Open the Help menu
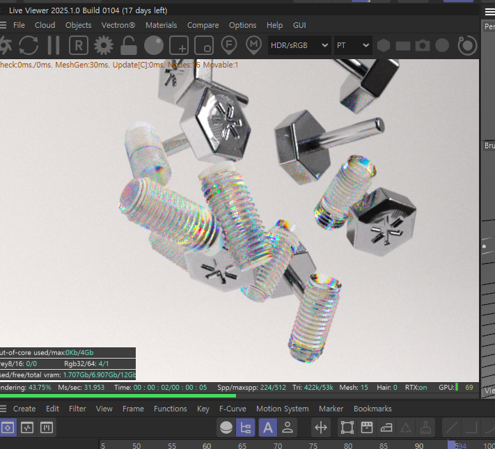495x449 pixels. coord(274,25)
